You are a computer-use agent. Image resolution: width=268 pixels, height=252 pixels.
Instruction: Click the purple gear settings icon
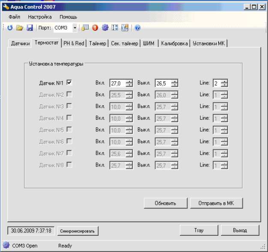click(x=105, y=28)
